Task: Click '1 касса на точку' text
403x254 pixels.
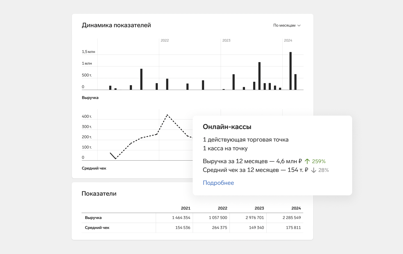Action: click(225, 148)
